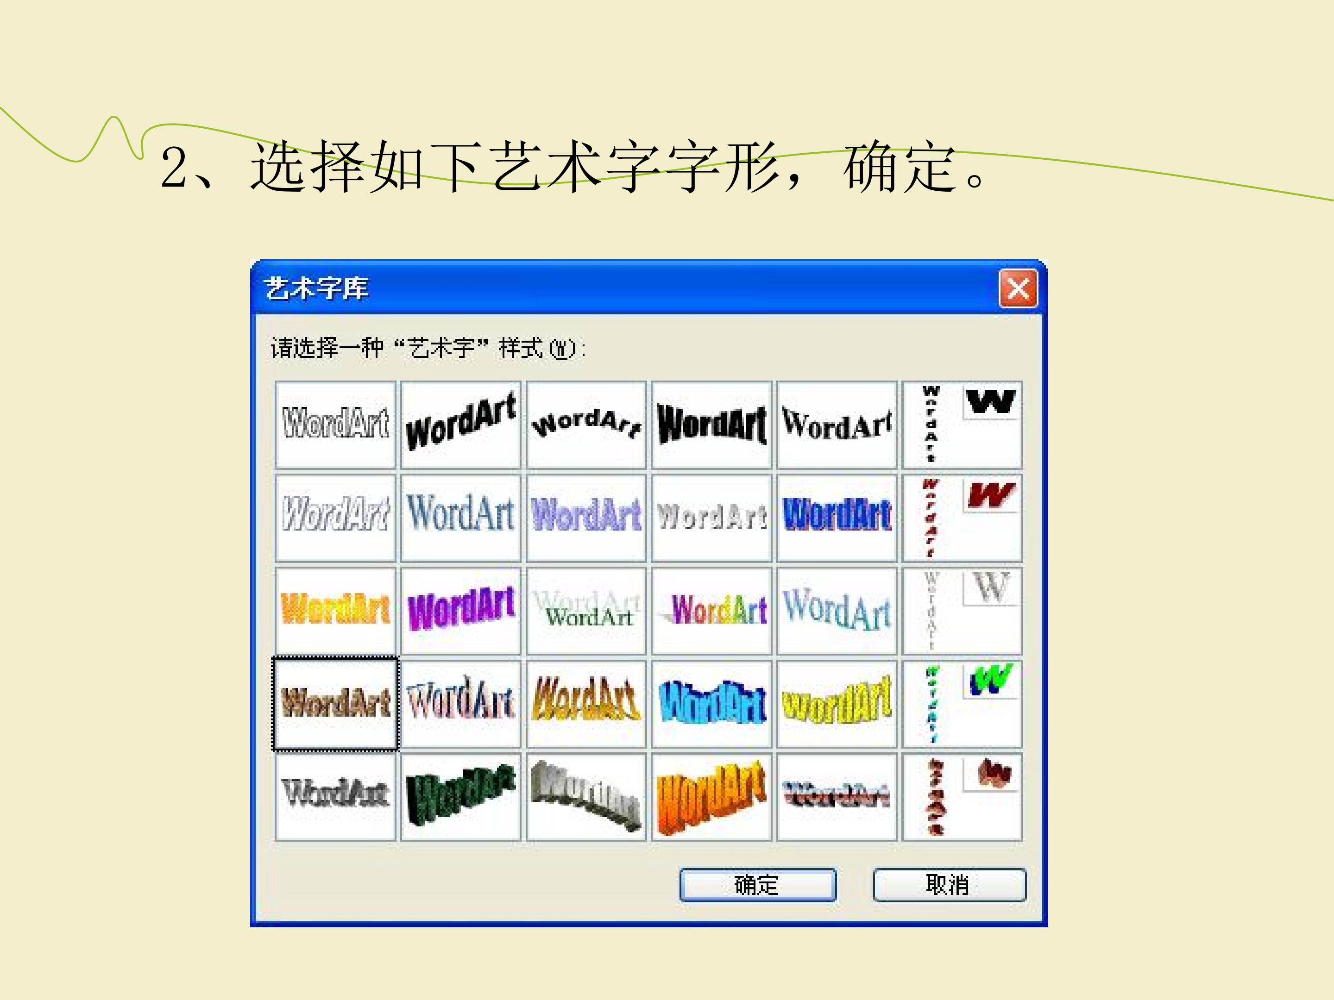Choose the dark green 3D WordArt style
The width and height of the screenshot is (1334, 1000).
click(x=461, y=797)
